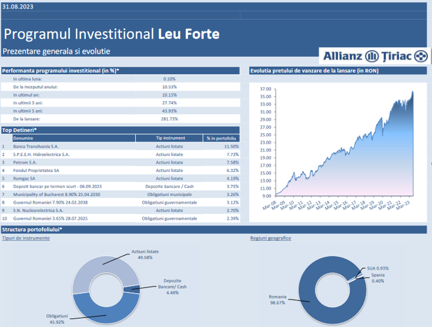Click the Top Detineri section header
The image size is (432, 327).
point(120,130)
